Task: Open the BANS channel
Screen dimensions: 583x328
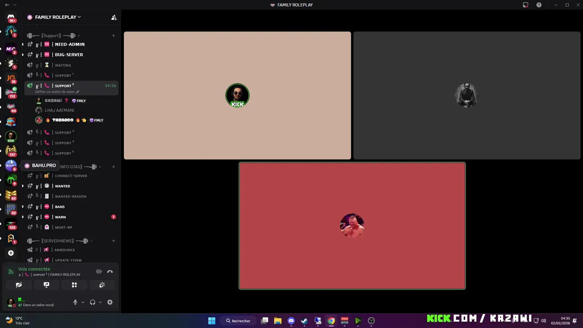Action: pyautogui.click(x=71, y=207)
